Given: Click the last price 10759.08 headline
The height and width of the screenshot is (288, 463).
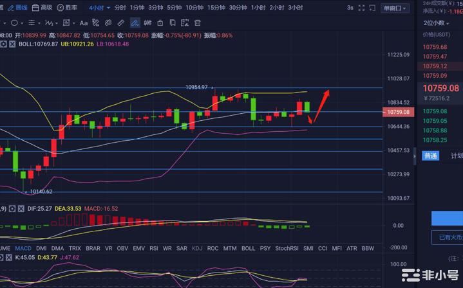Looking at the screenshot, I should point(441,88).
